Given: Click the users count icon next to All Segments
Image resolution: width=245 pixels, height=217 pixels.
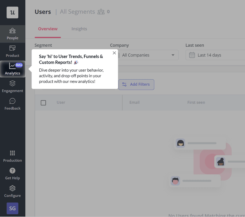Looking at the screenshot, I should pyautogui.click(x=101, y=12).
